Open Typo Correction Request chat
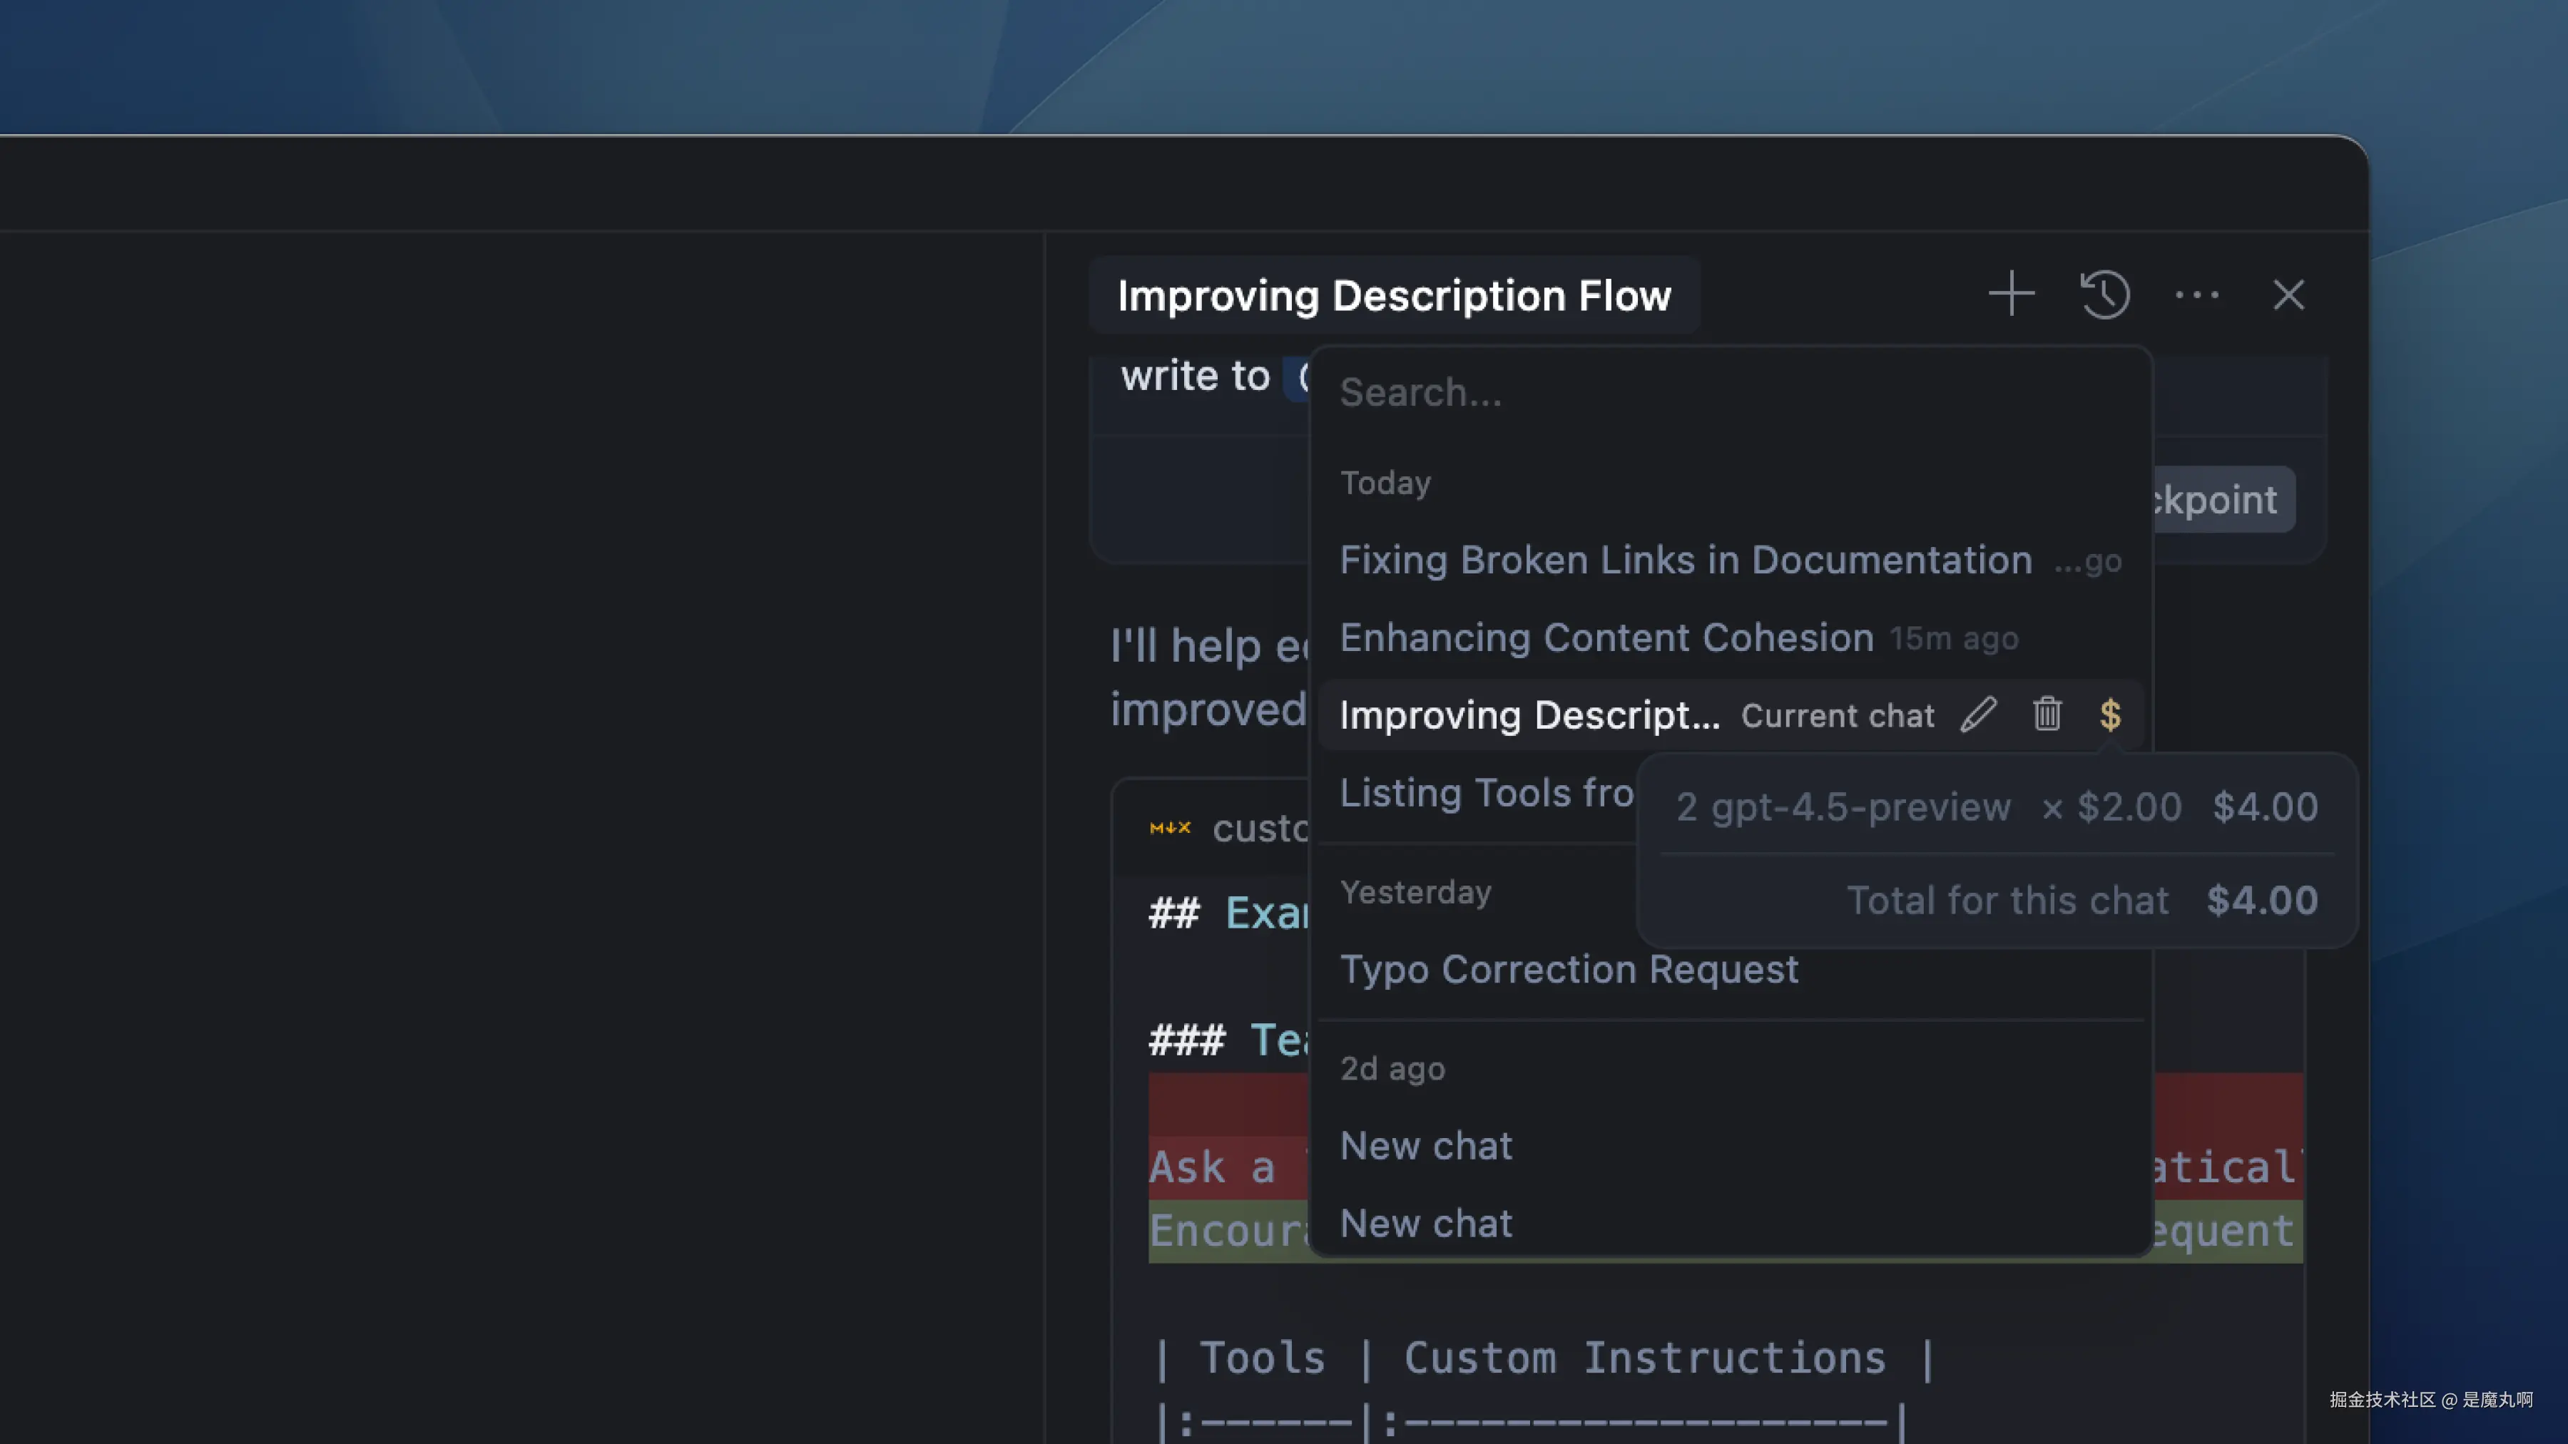 point(1731,970)
